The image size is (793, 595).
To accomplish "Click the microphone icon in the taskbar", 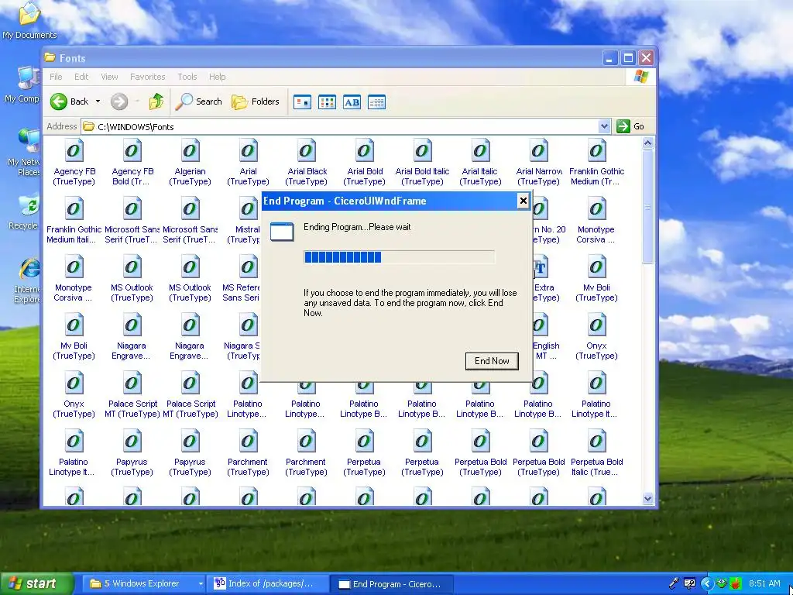I will 673,583.
